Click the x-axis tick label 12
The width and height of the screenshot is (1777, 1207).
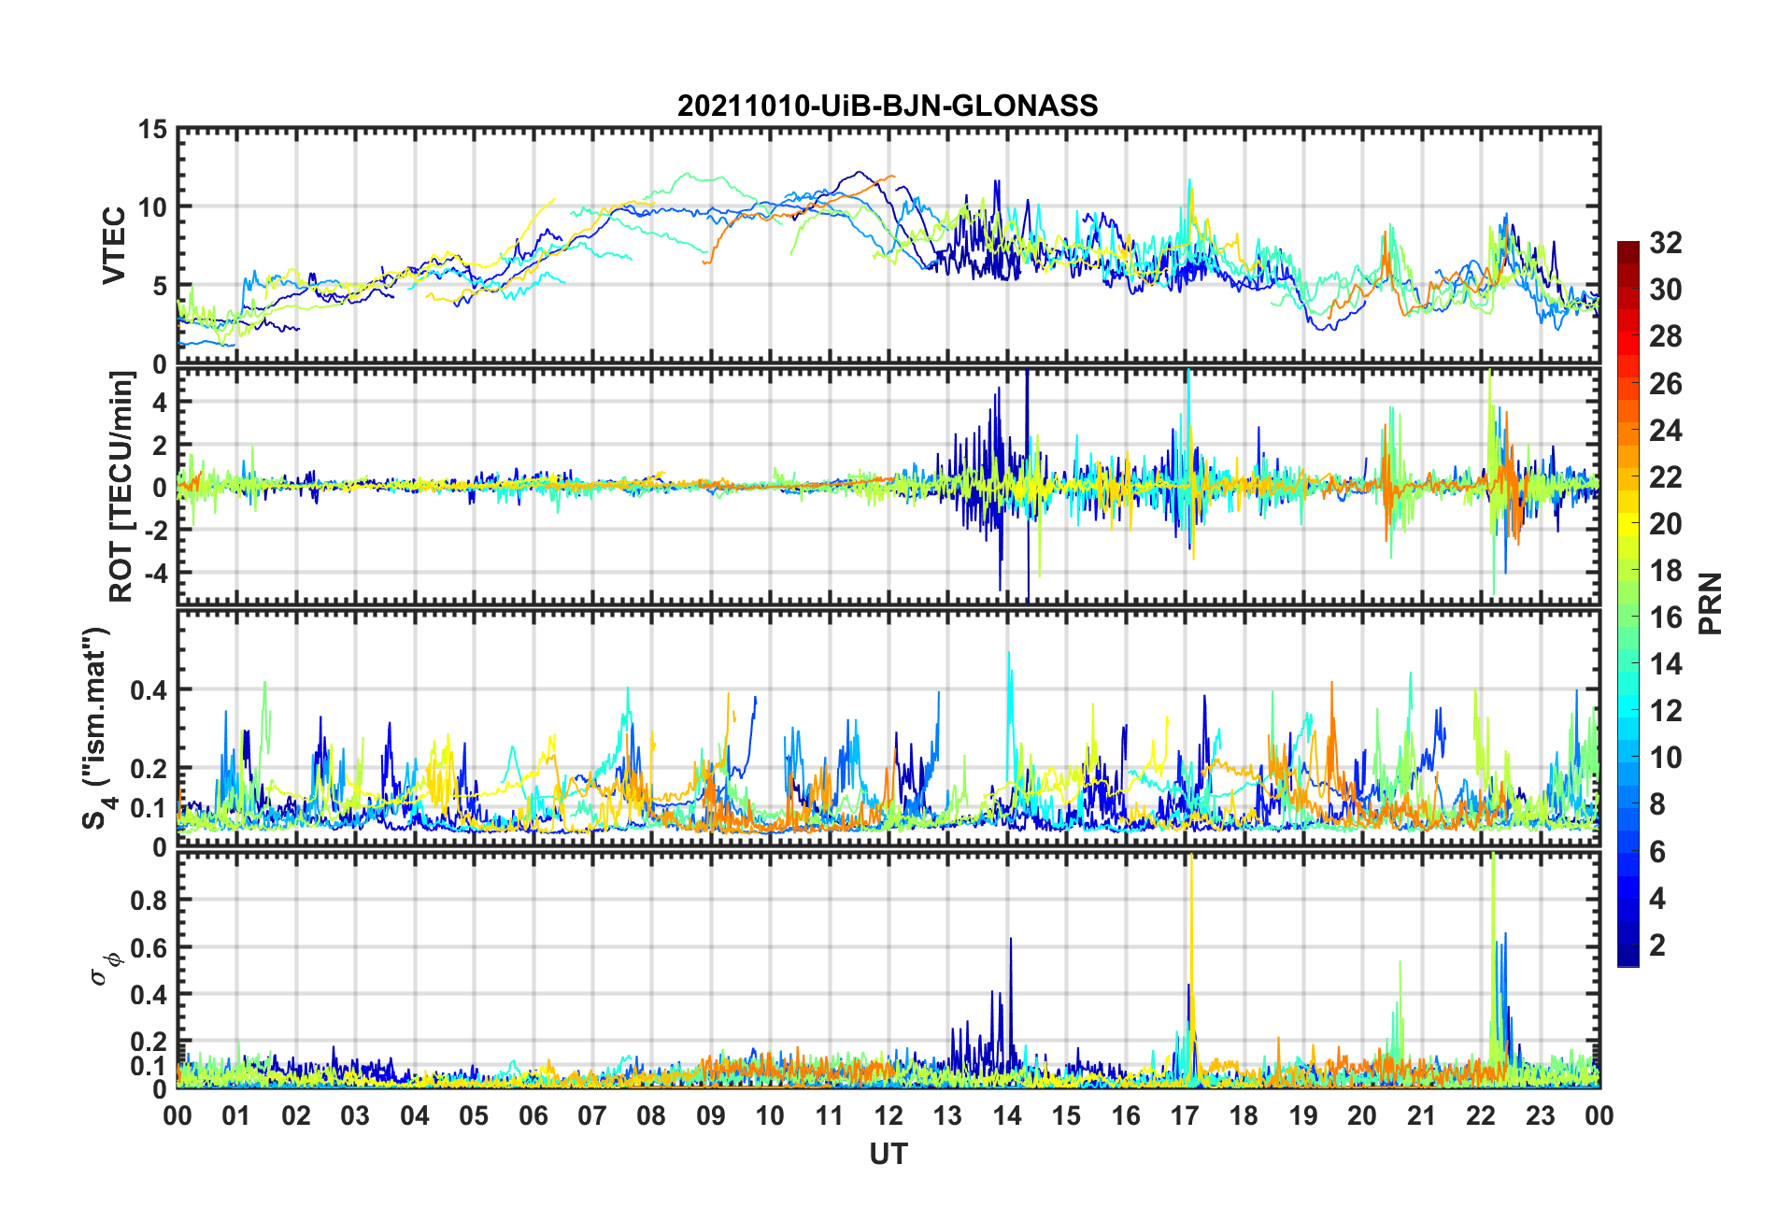[x=888, y=1115]
